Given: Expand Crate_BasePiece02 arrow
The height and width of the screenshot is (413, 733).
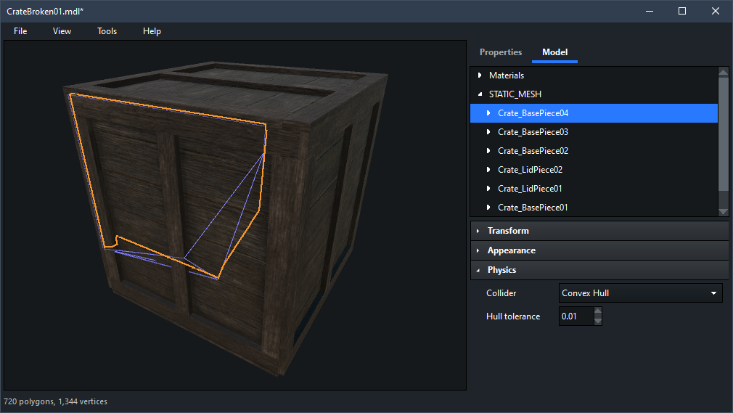Looking at the screenshot, I should pyautogui.click(x=488, y=150).
